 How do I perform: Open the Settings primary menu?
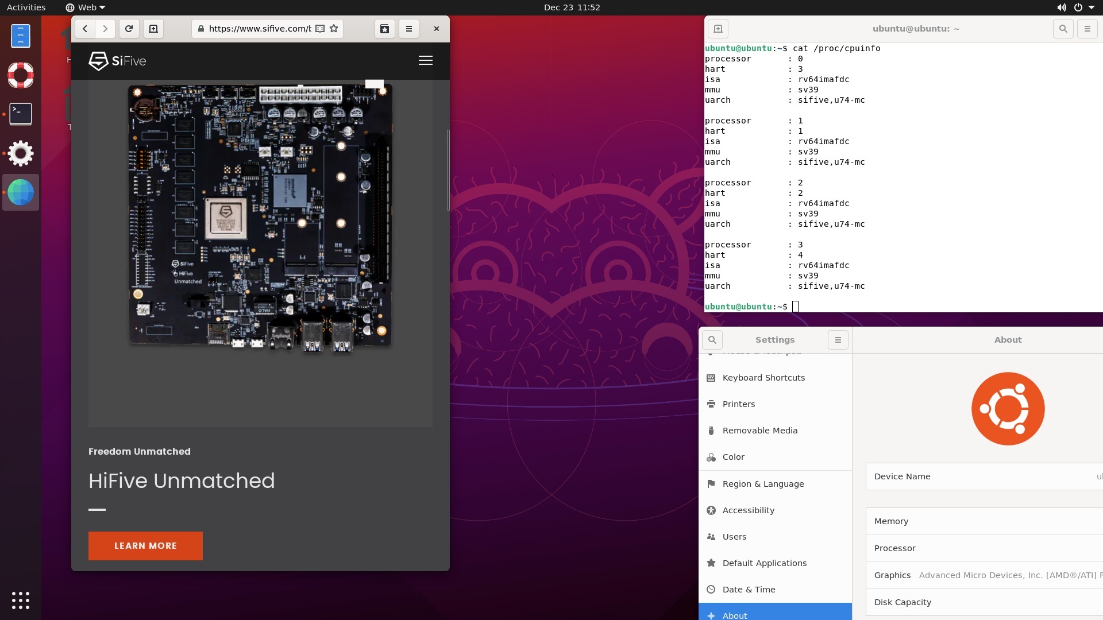(838, 340)
